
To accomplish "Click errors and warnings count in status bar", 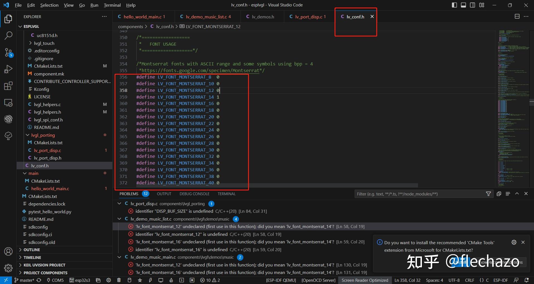I will point(210,280).
